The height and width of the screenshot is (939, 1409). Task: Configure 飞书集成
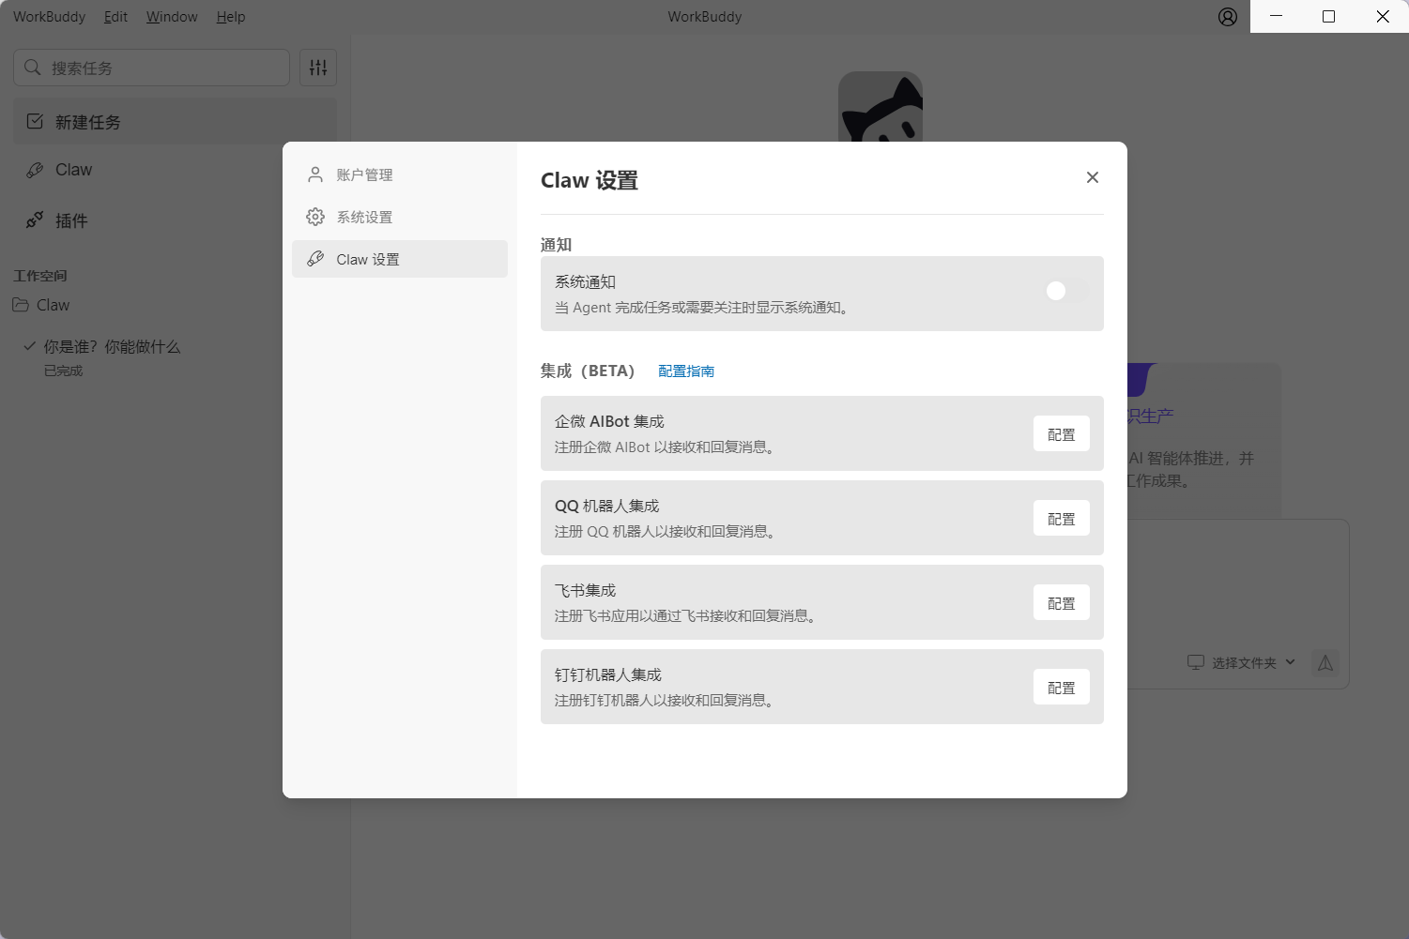[1062, 603]
